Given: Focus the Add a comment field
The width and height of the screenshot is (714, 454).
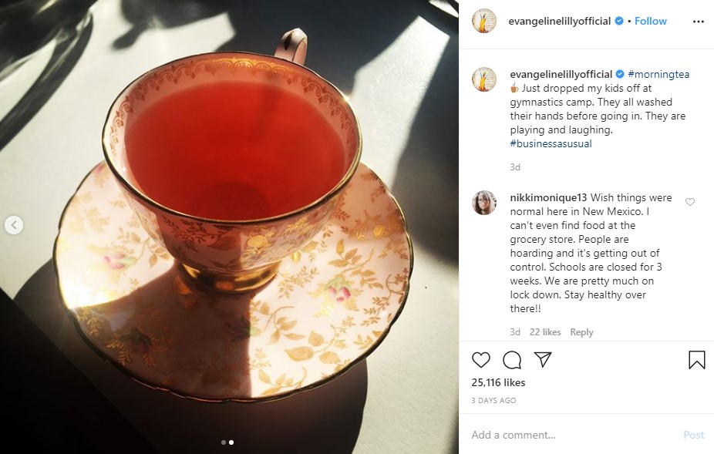Looking at the screenshot, I should pos(574,435).
